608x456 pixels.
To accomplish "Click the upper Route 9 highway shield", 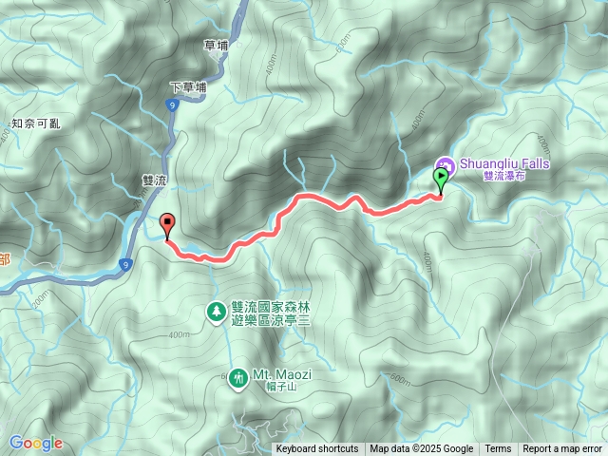I will pos(172,105).
